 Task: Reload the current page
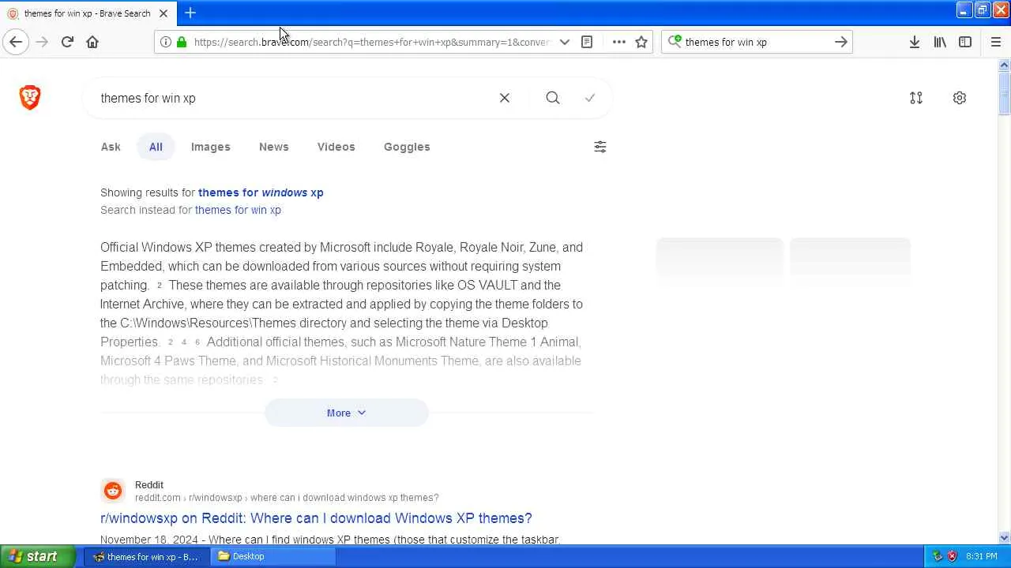click(x=67, y=42)
